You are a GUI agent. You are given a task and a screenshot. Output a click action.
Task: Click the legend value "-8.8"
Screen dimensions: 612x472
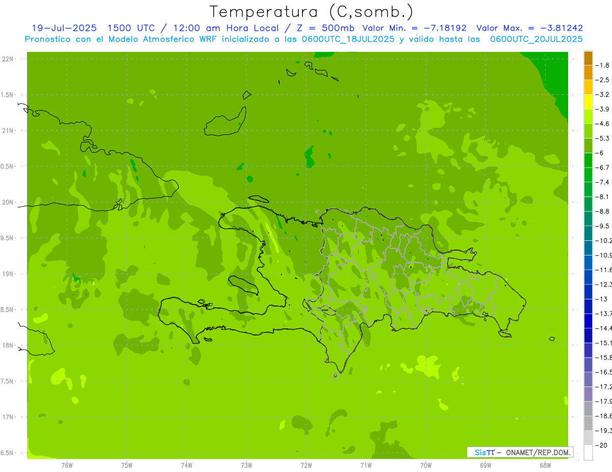[603, 211]
